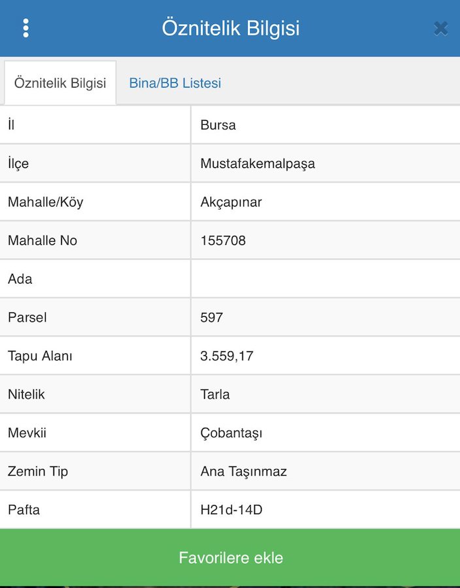The height and width of the screenshot is (588, 460).
Task: Select the Nitelik value Tarla
Action: click(x=215, y=395)
